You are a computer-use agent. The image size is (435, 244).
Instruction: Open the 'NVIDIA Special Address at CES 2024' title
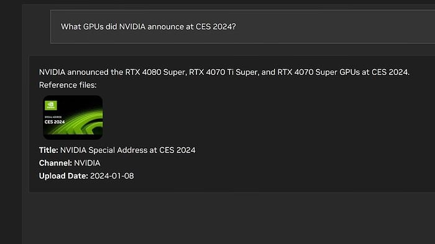pyautogui.click(x=127, y=150)
